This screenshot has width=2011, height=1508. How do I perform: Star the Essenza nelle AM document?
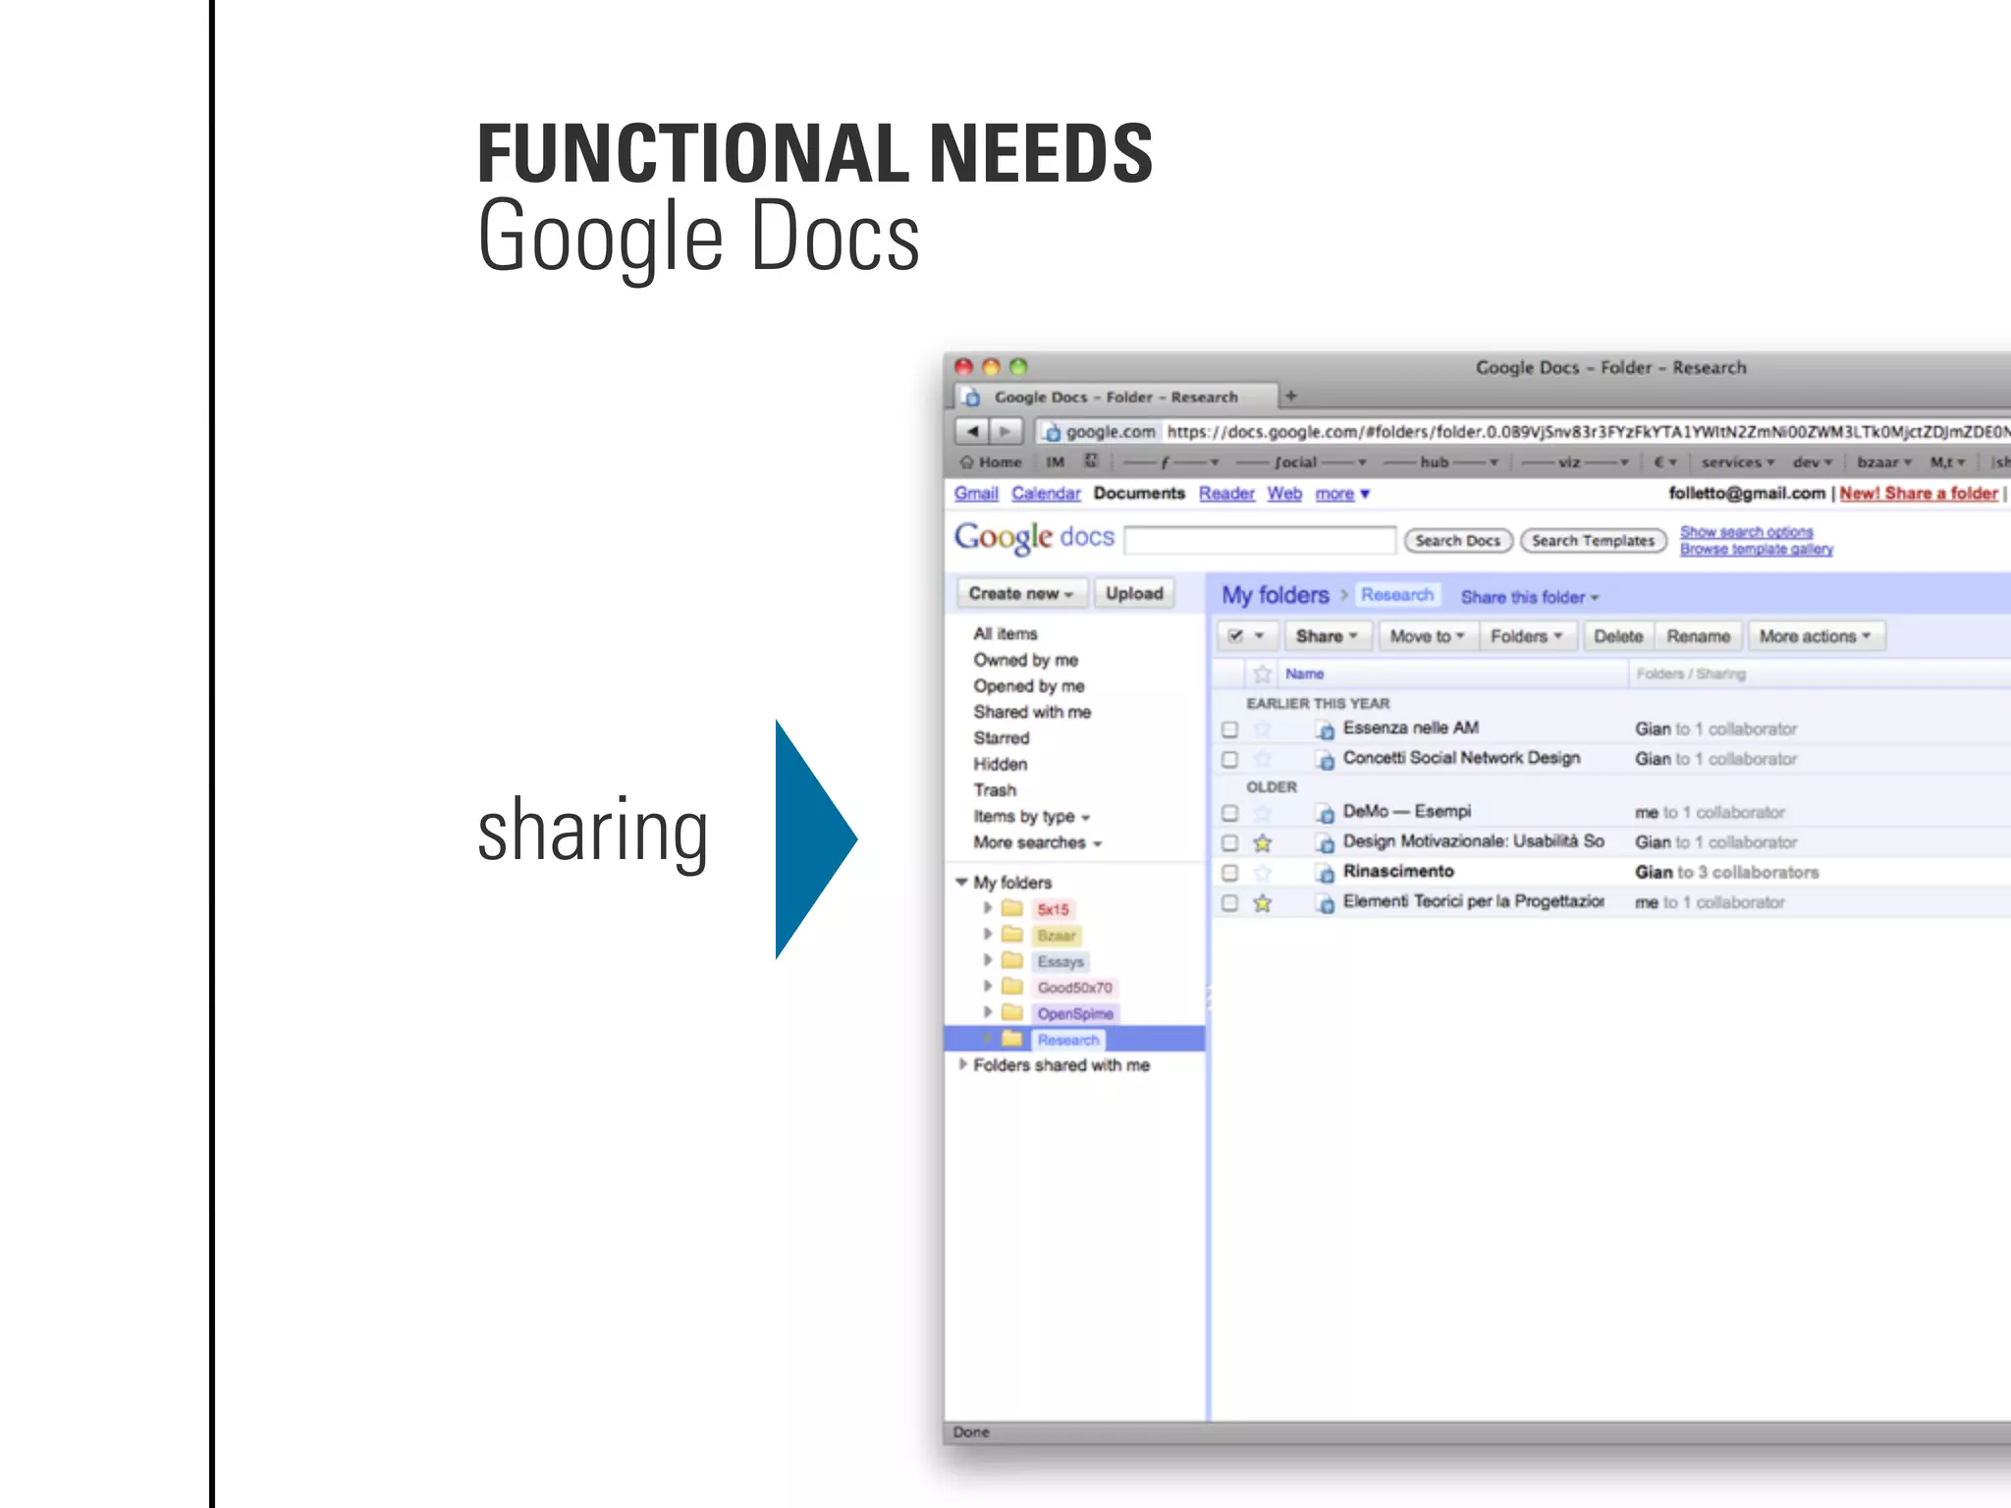tap(1263, 728)
